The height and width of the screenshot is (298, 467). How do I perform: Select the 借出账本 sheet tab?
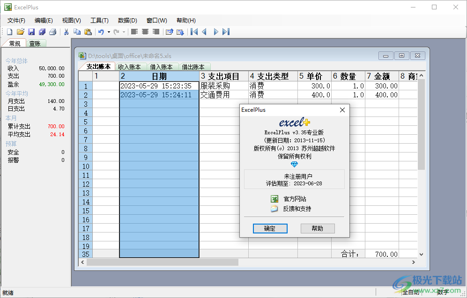pos(193,67)
